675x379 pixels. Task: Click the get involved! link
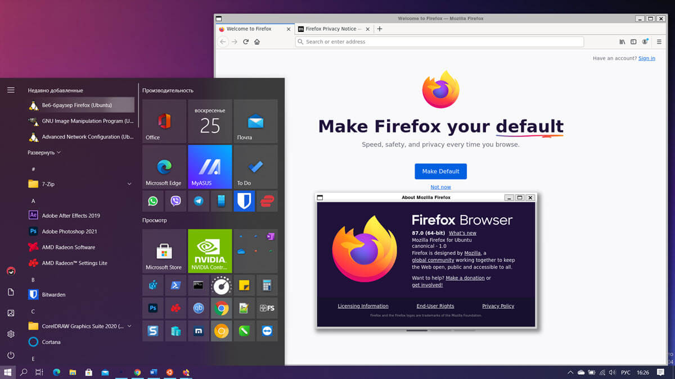click(x=427, y=285)
